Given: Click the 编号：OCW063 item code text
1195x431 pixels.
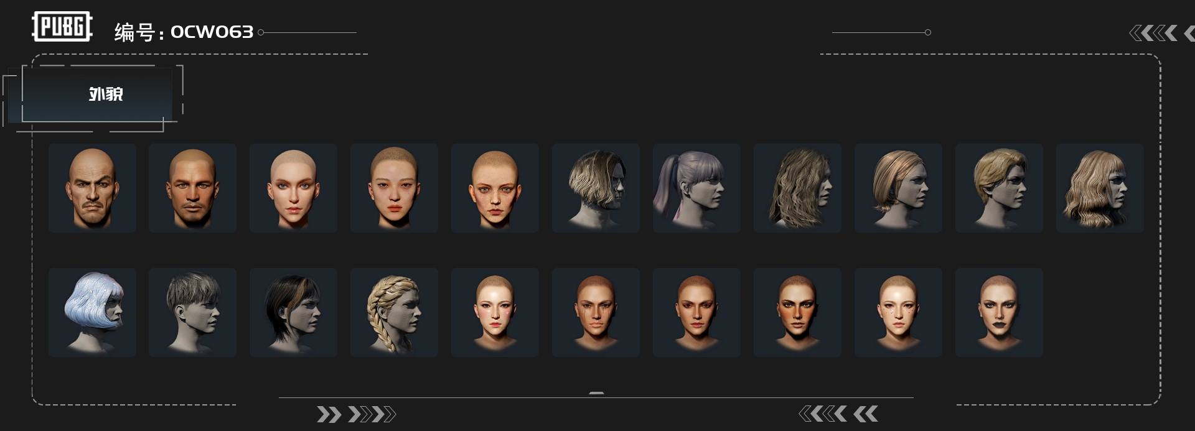Looking at the screenshot, I should coord(184,32).
